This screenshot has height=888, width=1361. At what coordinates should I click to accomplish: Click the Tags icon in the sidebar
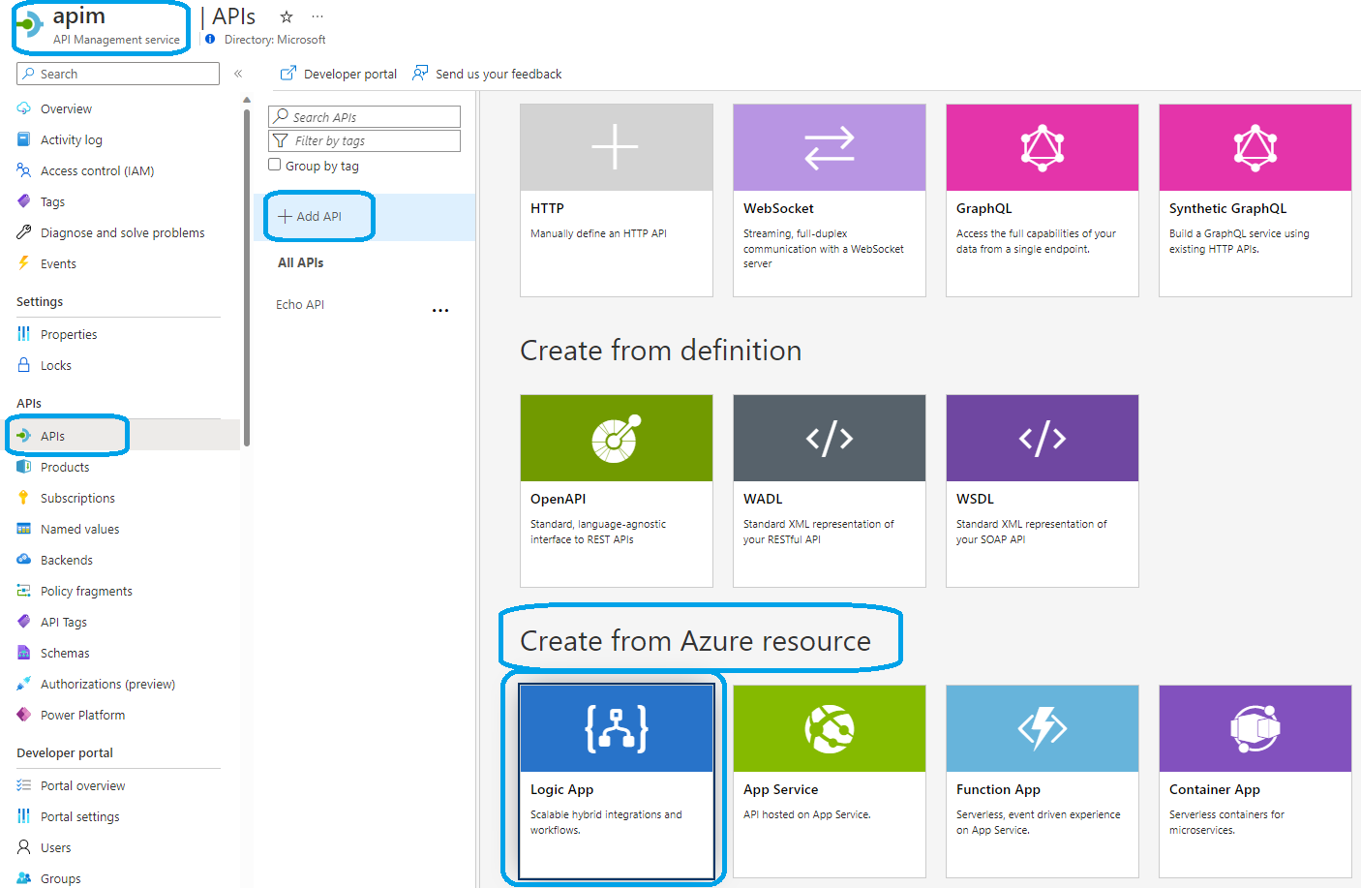coord(24,201)
